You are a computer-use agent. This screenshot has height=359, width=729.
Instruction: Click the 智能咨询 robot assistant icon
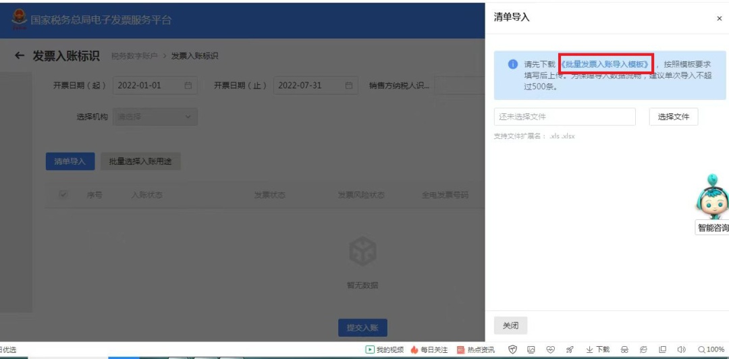coord(713,197)
